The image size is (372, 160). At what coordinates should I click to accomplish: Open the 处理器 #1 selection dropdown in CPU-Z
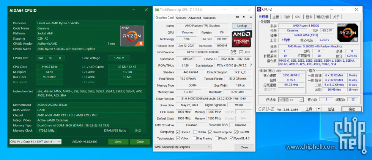tap(291, 100)
